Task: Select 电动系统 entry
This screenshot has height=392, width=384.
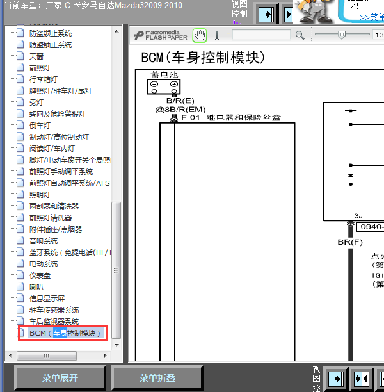Action: coord(44,264)
